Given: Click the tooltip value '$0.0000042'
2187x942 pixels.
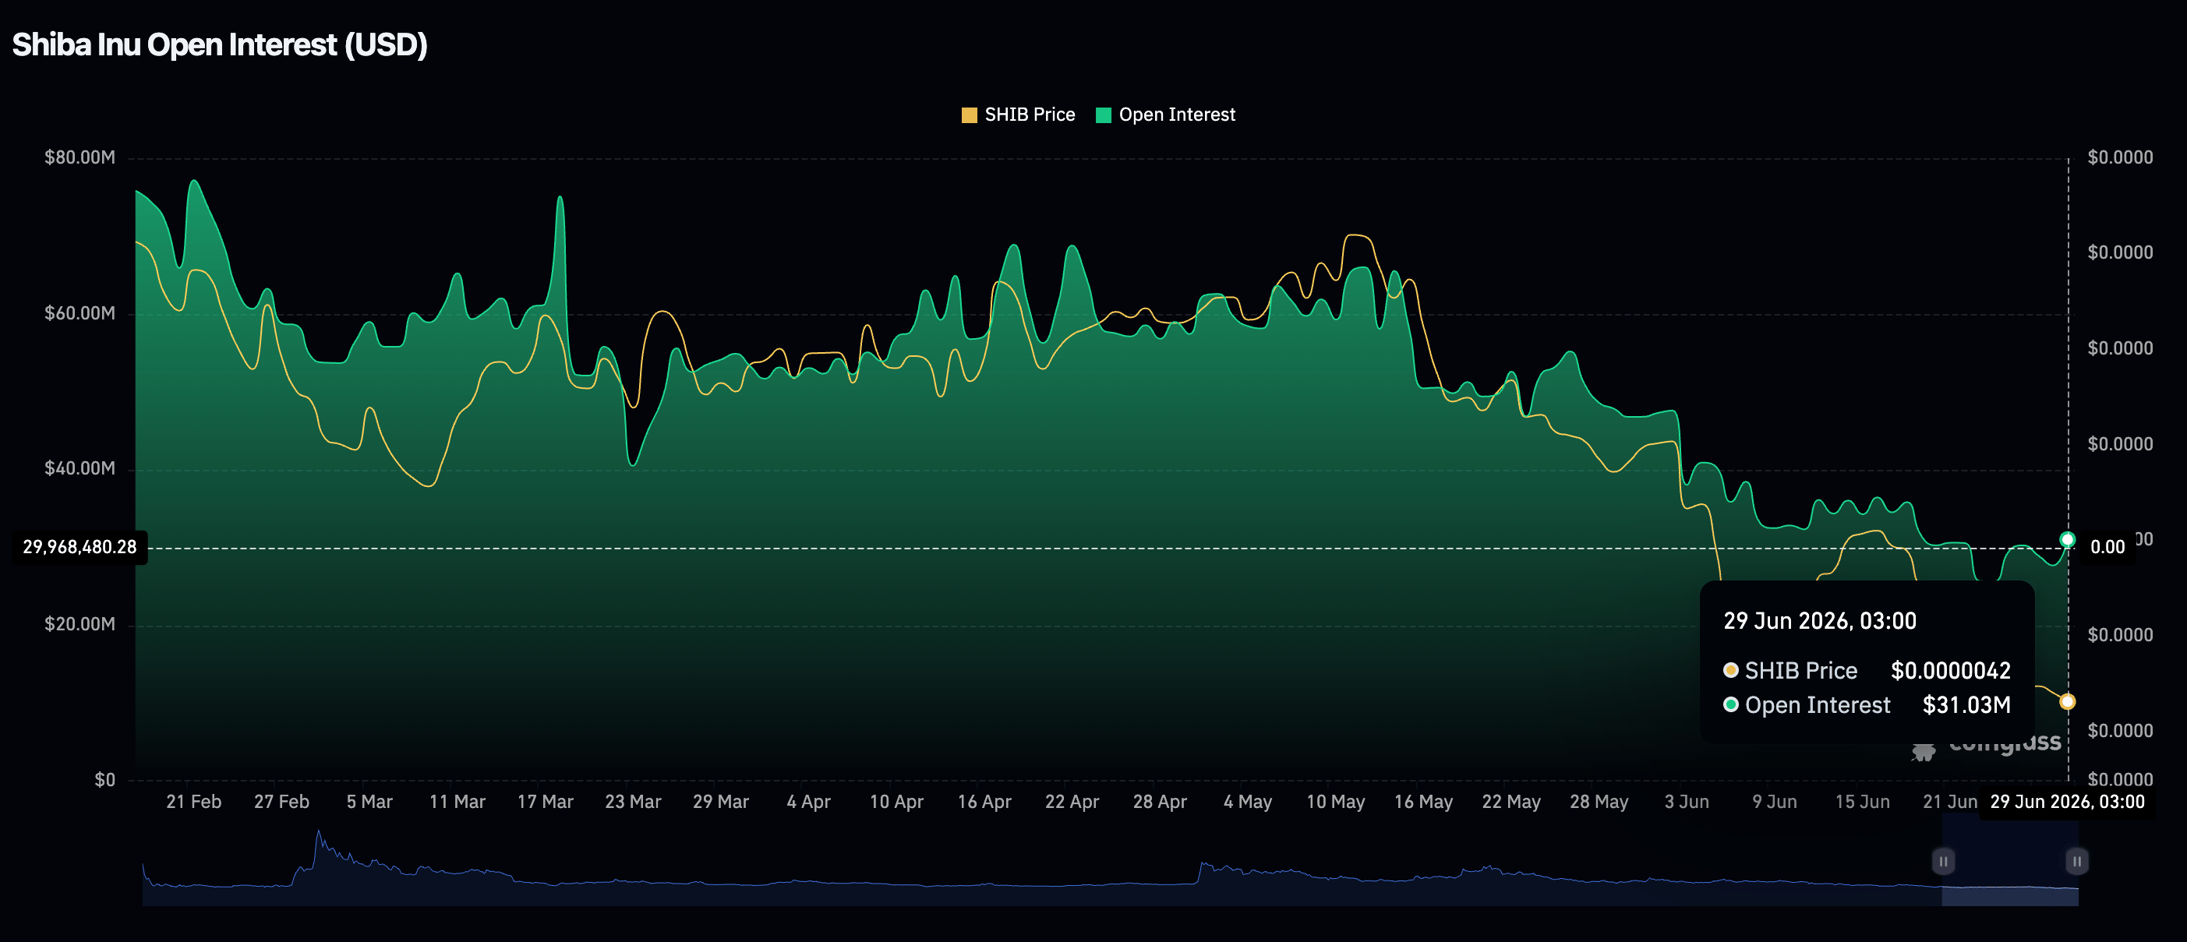Looking at the screenshot, I should [1950, 670].
